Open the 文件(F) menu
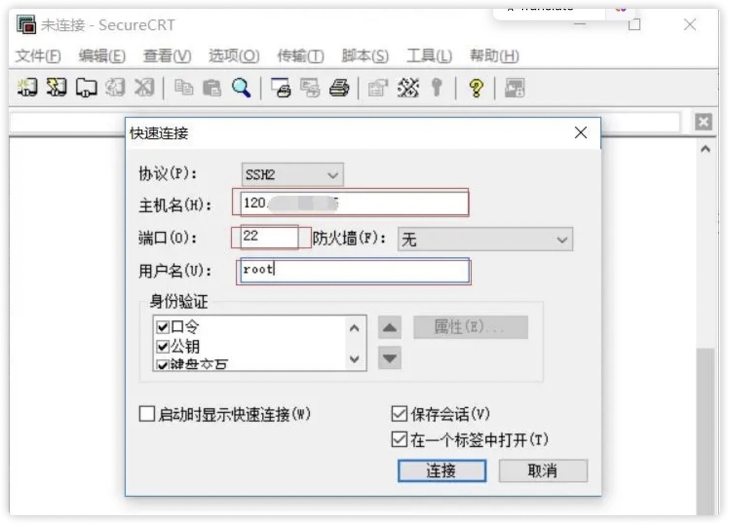Screen dimensions: 729x524 (x=38, y=56)
